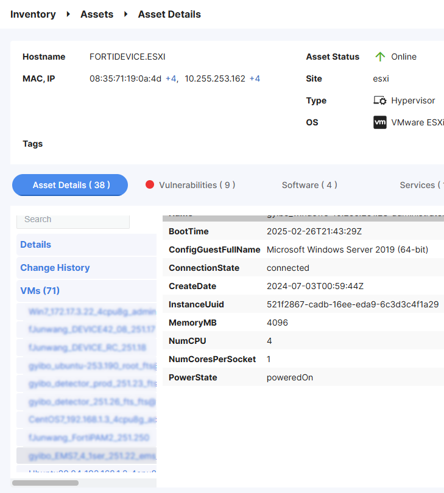This screenshot has height=493, width=444.
Task: Select the highlighted gyibo_EMS7.4 VM entry
Action: coord(86,456)
